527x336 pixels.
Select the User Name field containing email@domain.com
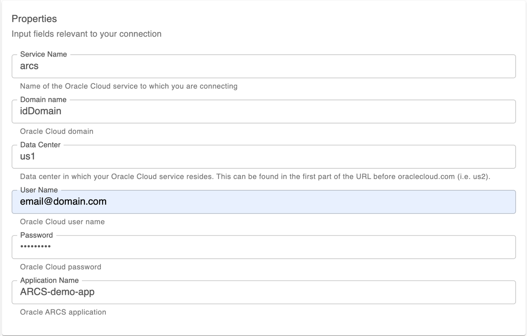click(263, 202)
